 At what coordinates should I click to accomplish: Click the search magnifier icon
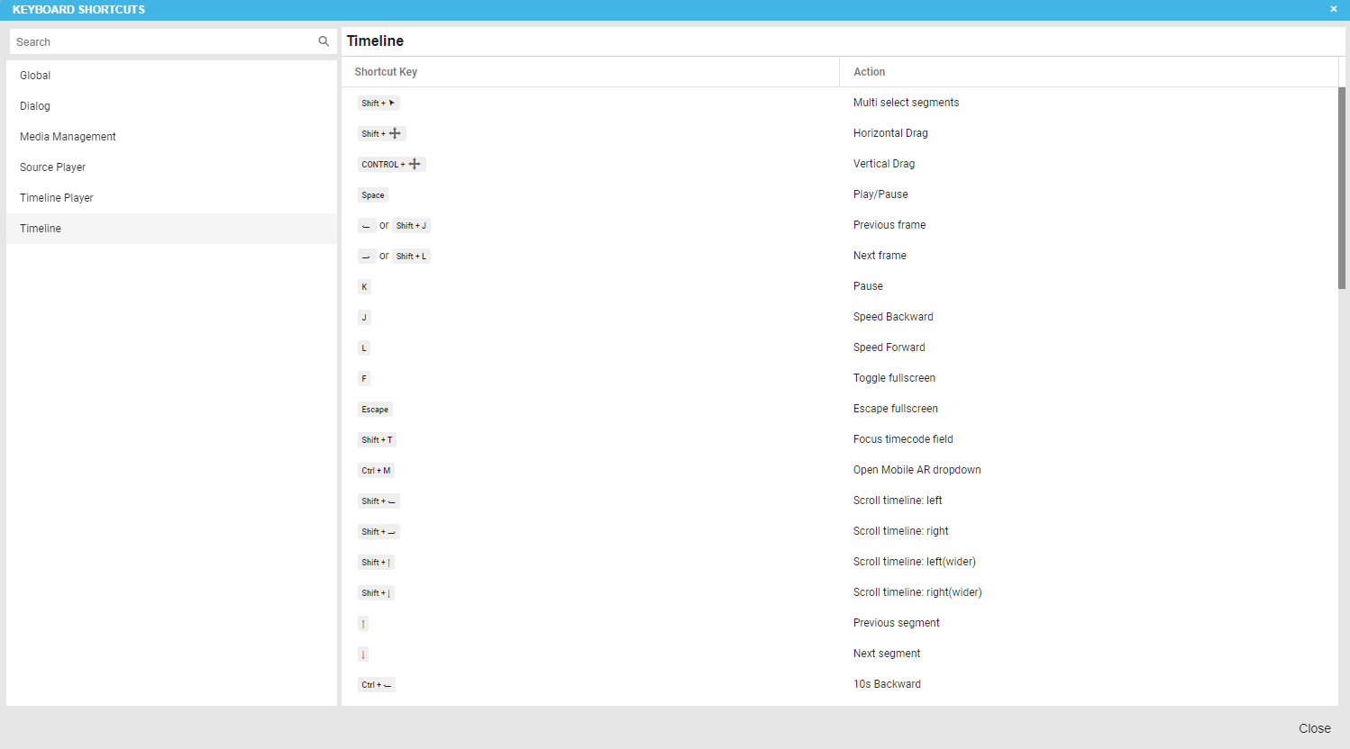pyautogui.click(x=324, y=41)
